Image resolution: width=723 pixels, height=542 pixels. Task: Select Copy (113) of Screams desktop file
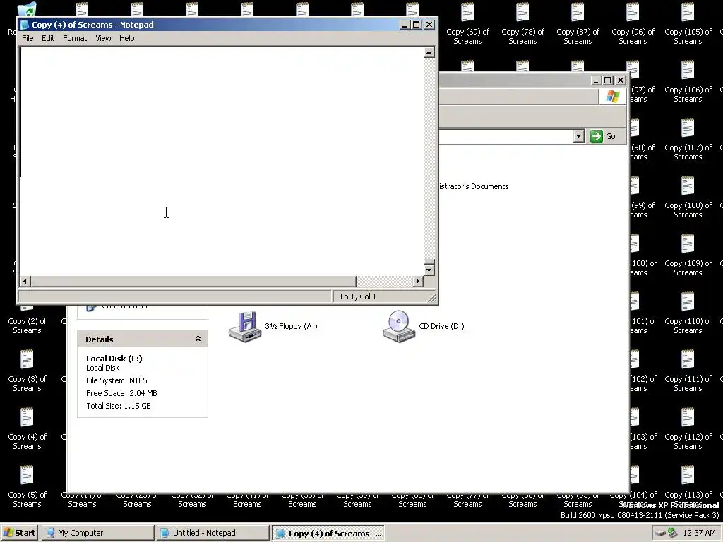click(688, 487)
